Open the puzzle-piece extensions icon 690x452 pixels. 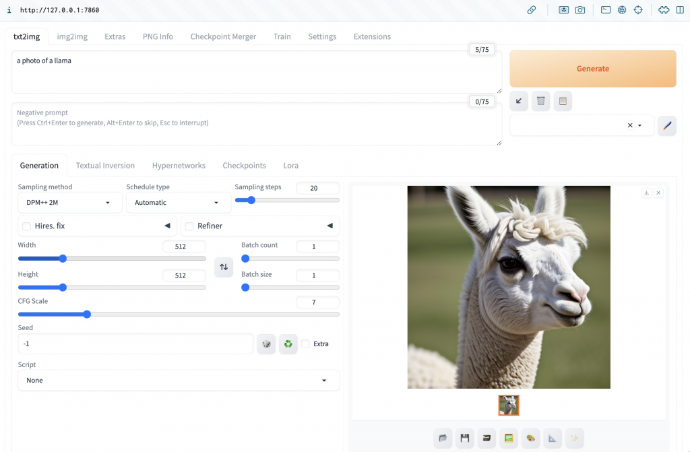664,9
